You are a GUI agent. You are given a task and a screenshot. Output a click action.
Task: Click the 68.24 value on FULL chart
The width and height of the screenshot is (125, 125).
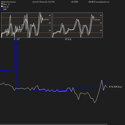pyautogui.click(x=97, y=20)
